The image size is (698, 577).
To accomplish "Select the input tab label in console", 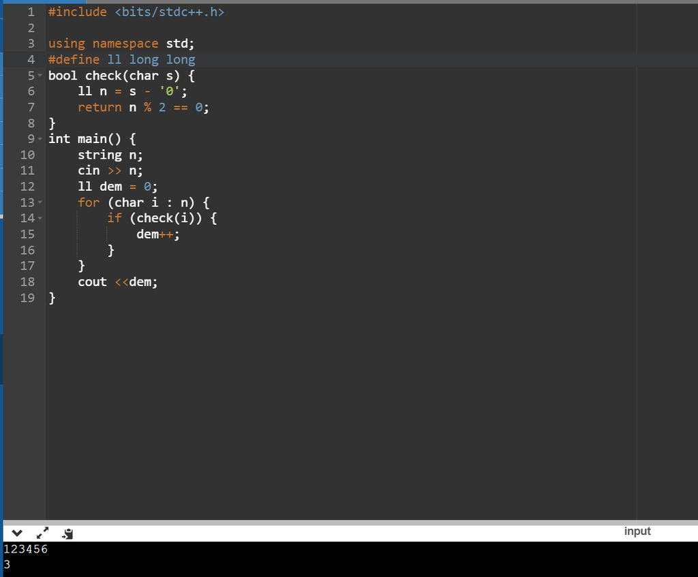I will click(x=637, y=531).
